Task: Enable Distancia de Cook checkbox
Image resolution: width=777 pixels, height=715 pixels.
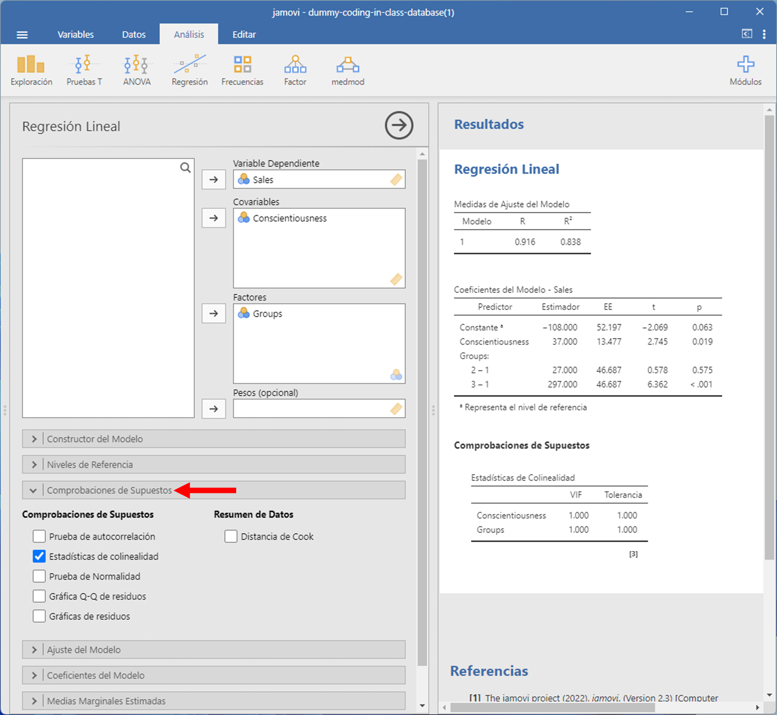Action: 231,536
